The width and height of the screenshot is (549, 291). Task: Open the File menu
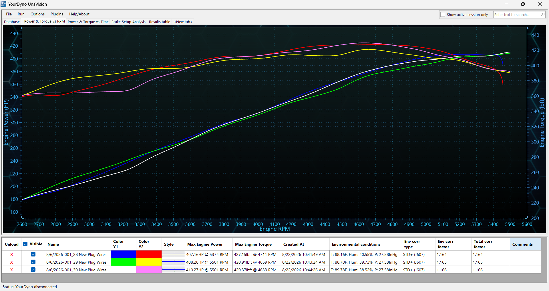9,14
